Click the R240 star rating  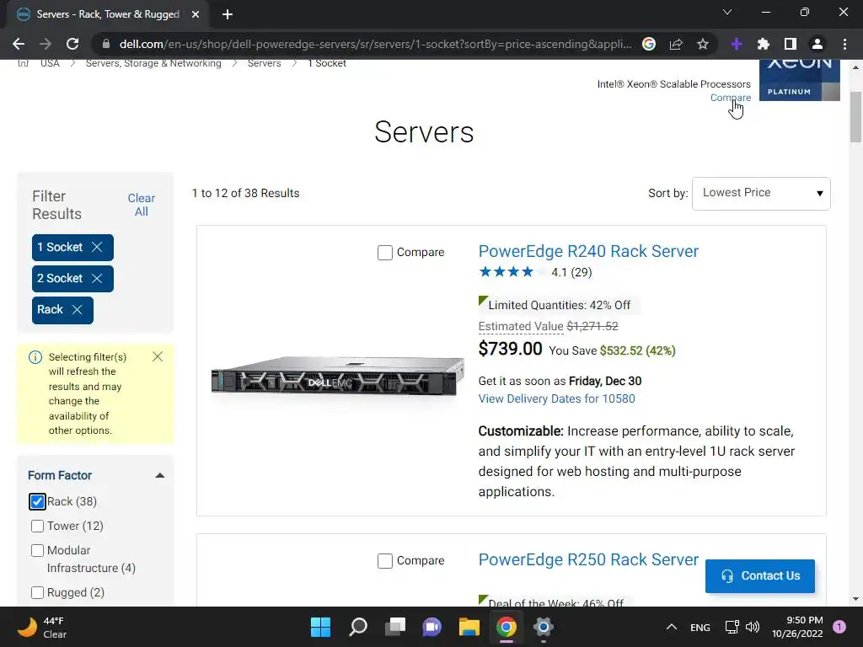513,272
